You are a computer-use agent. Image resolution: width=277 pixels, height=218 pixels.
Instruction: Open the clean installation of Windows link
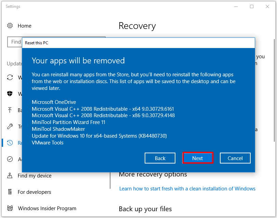[187, 189]
